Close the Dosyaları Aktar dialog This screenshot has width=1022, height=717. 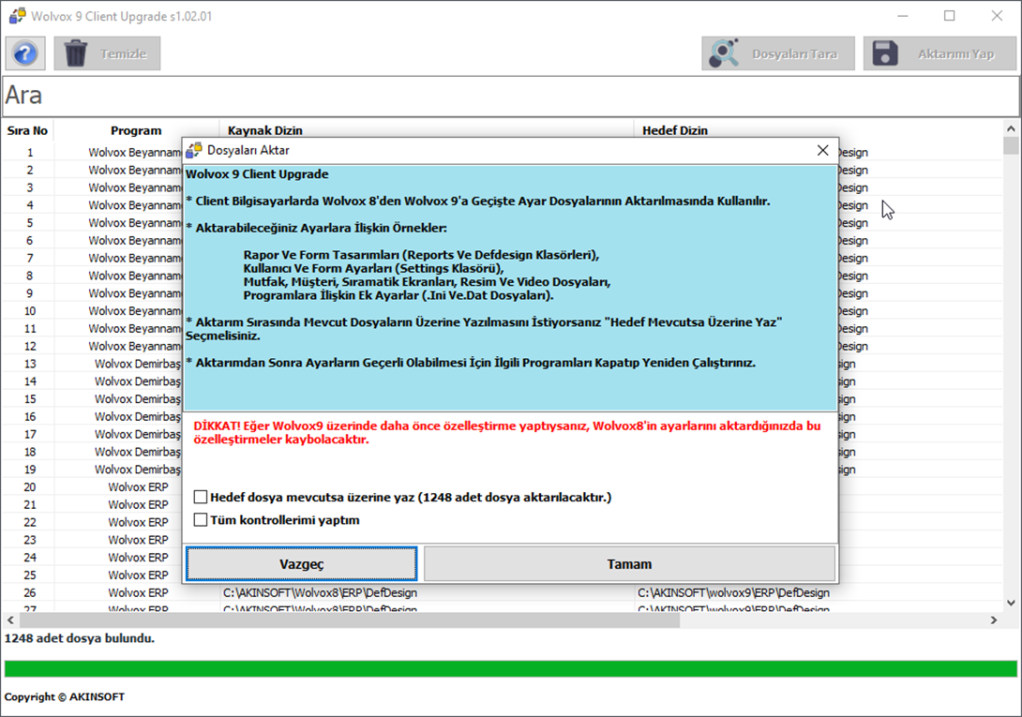click(822, 151)
